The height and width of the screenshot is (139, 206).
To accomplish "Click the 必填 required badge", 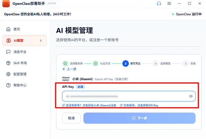I will [80, 87].
